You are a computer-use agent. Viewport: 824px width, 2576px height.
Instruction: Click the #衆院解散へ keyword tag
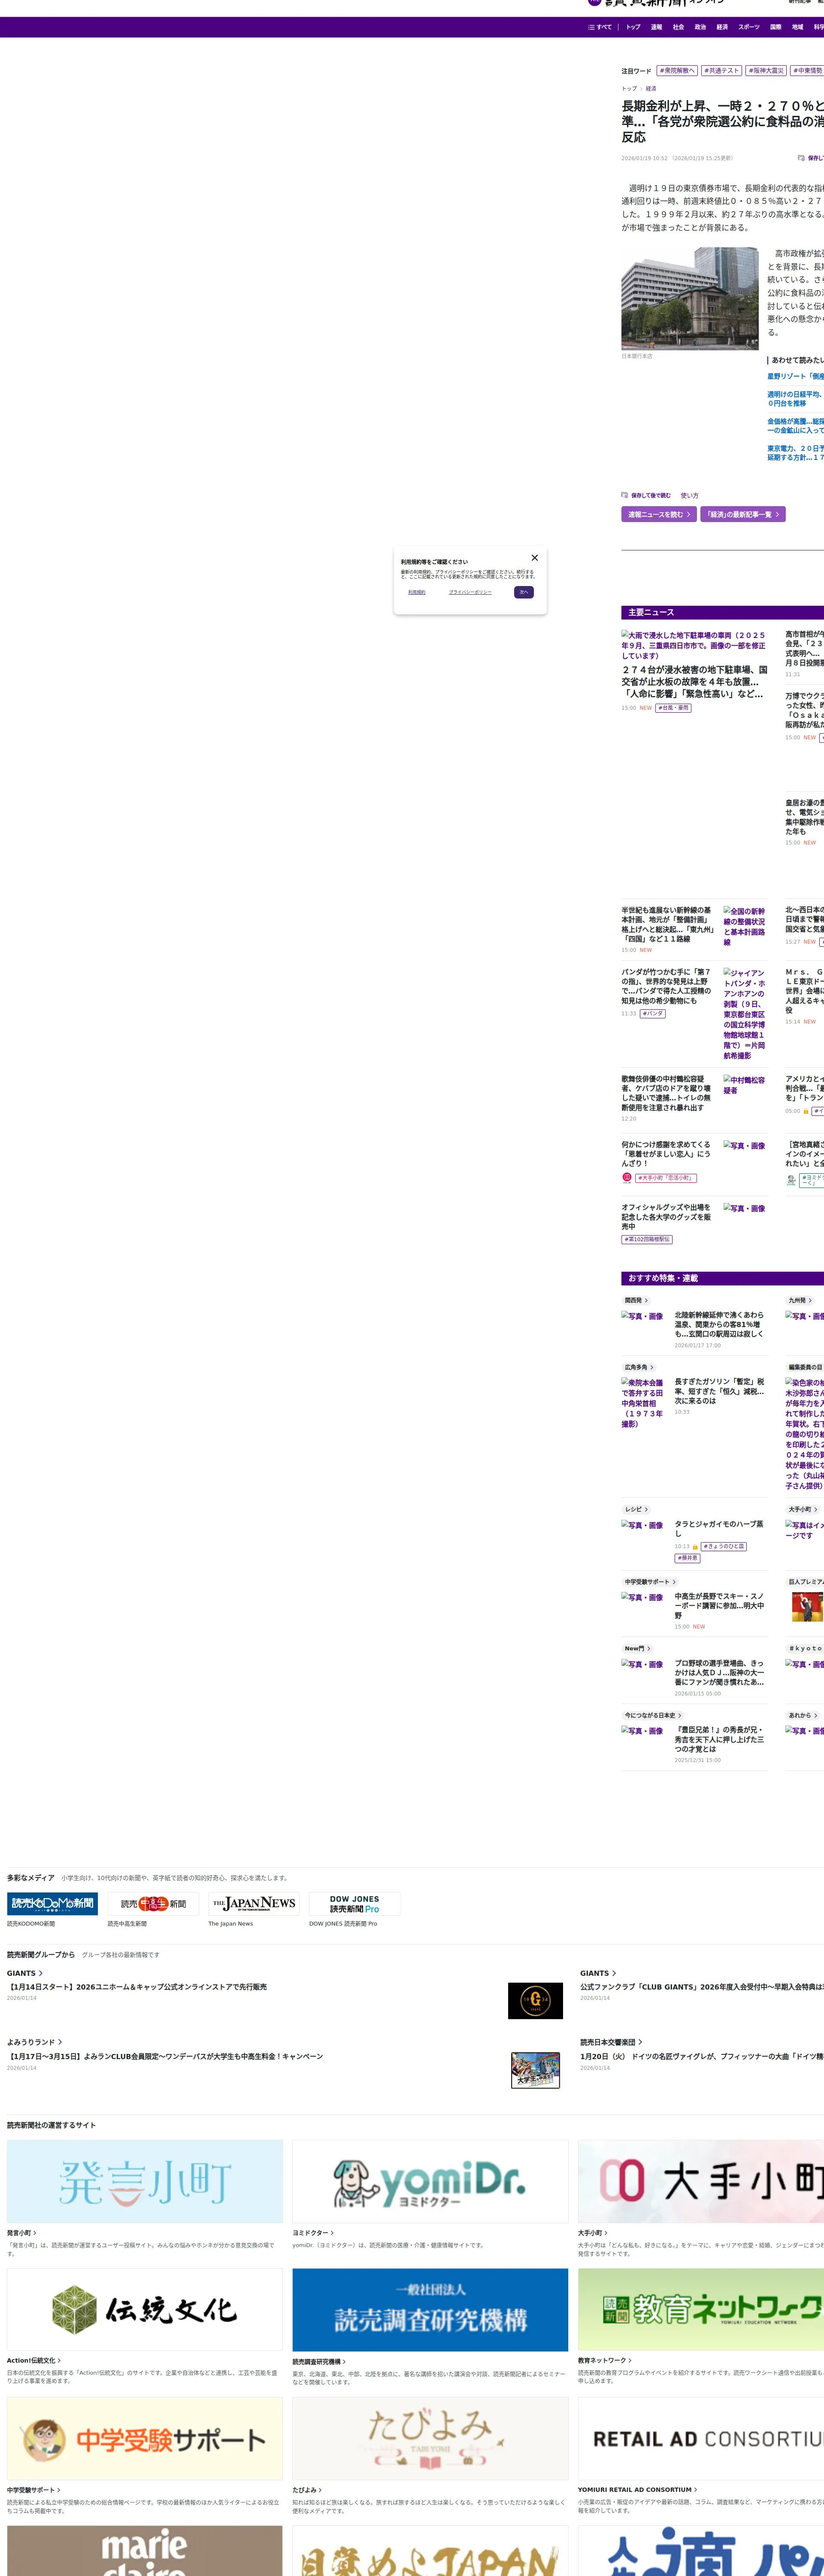click(x=677, y=71)
